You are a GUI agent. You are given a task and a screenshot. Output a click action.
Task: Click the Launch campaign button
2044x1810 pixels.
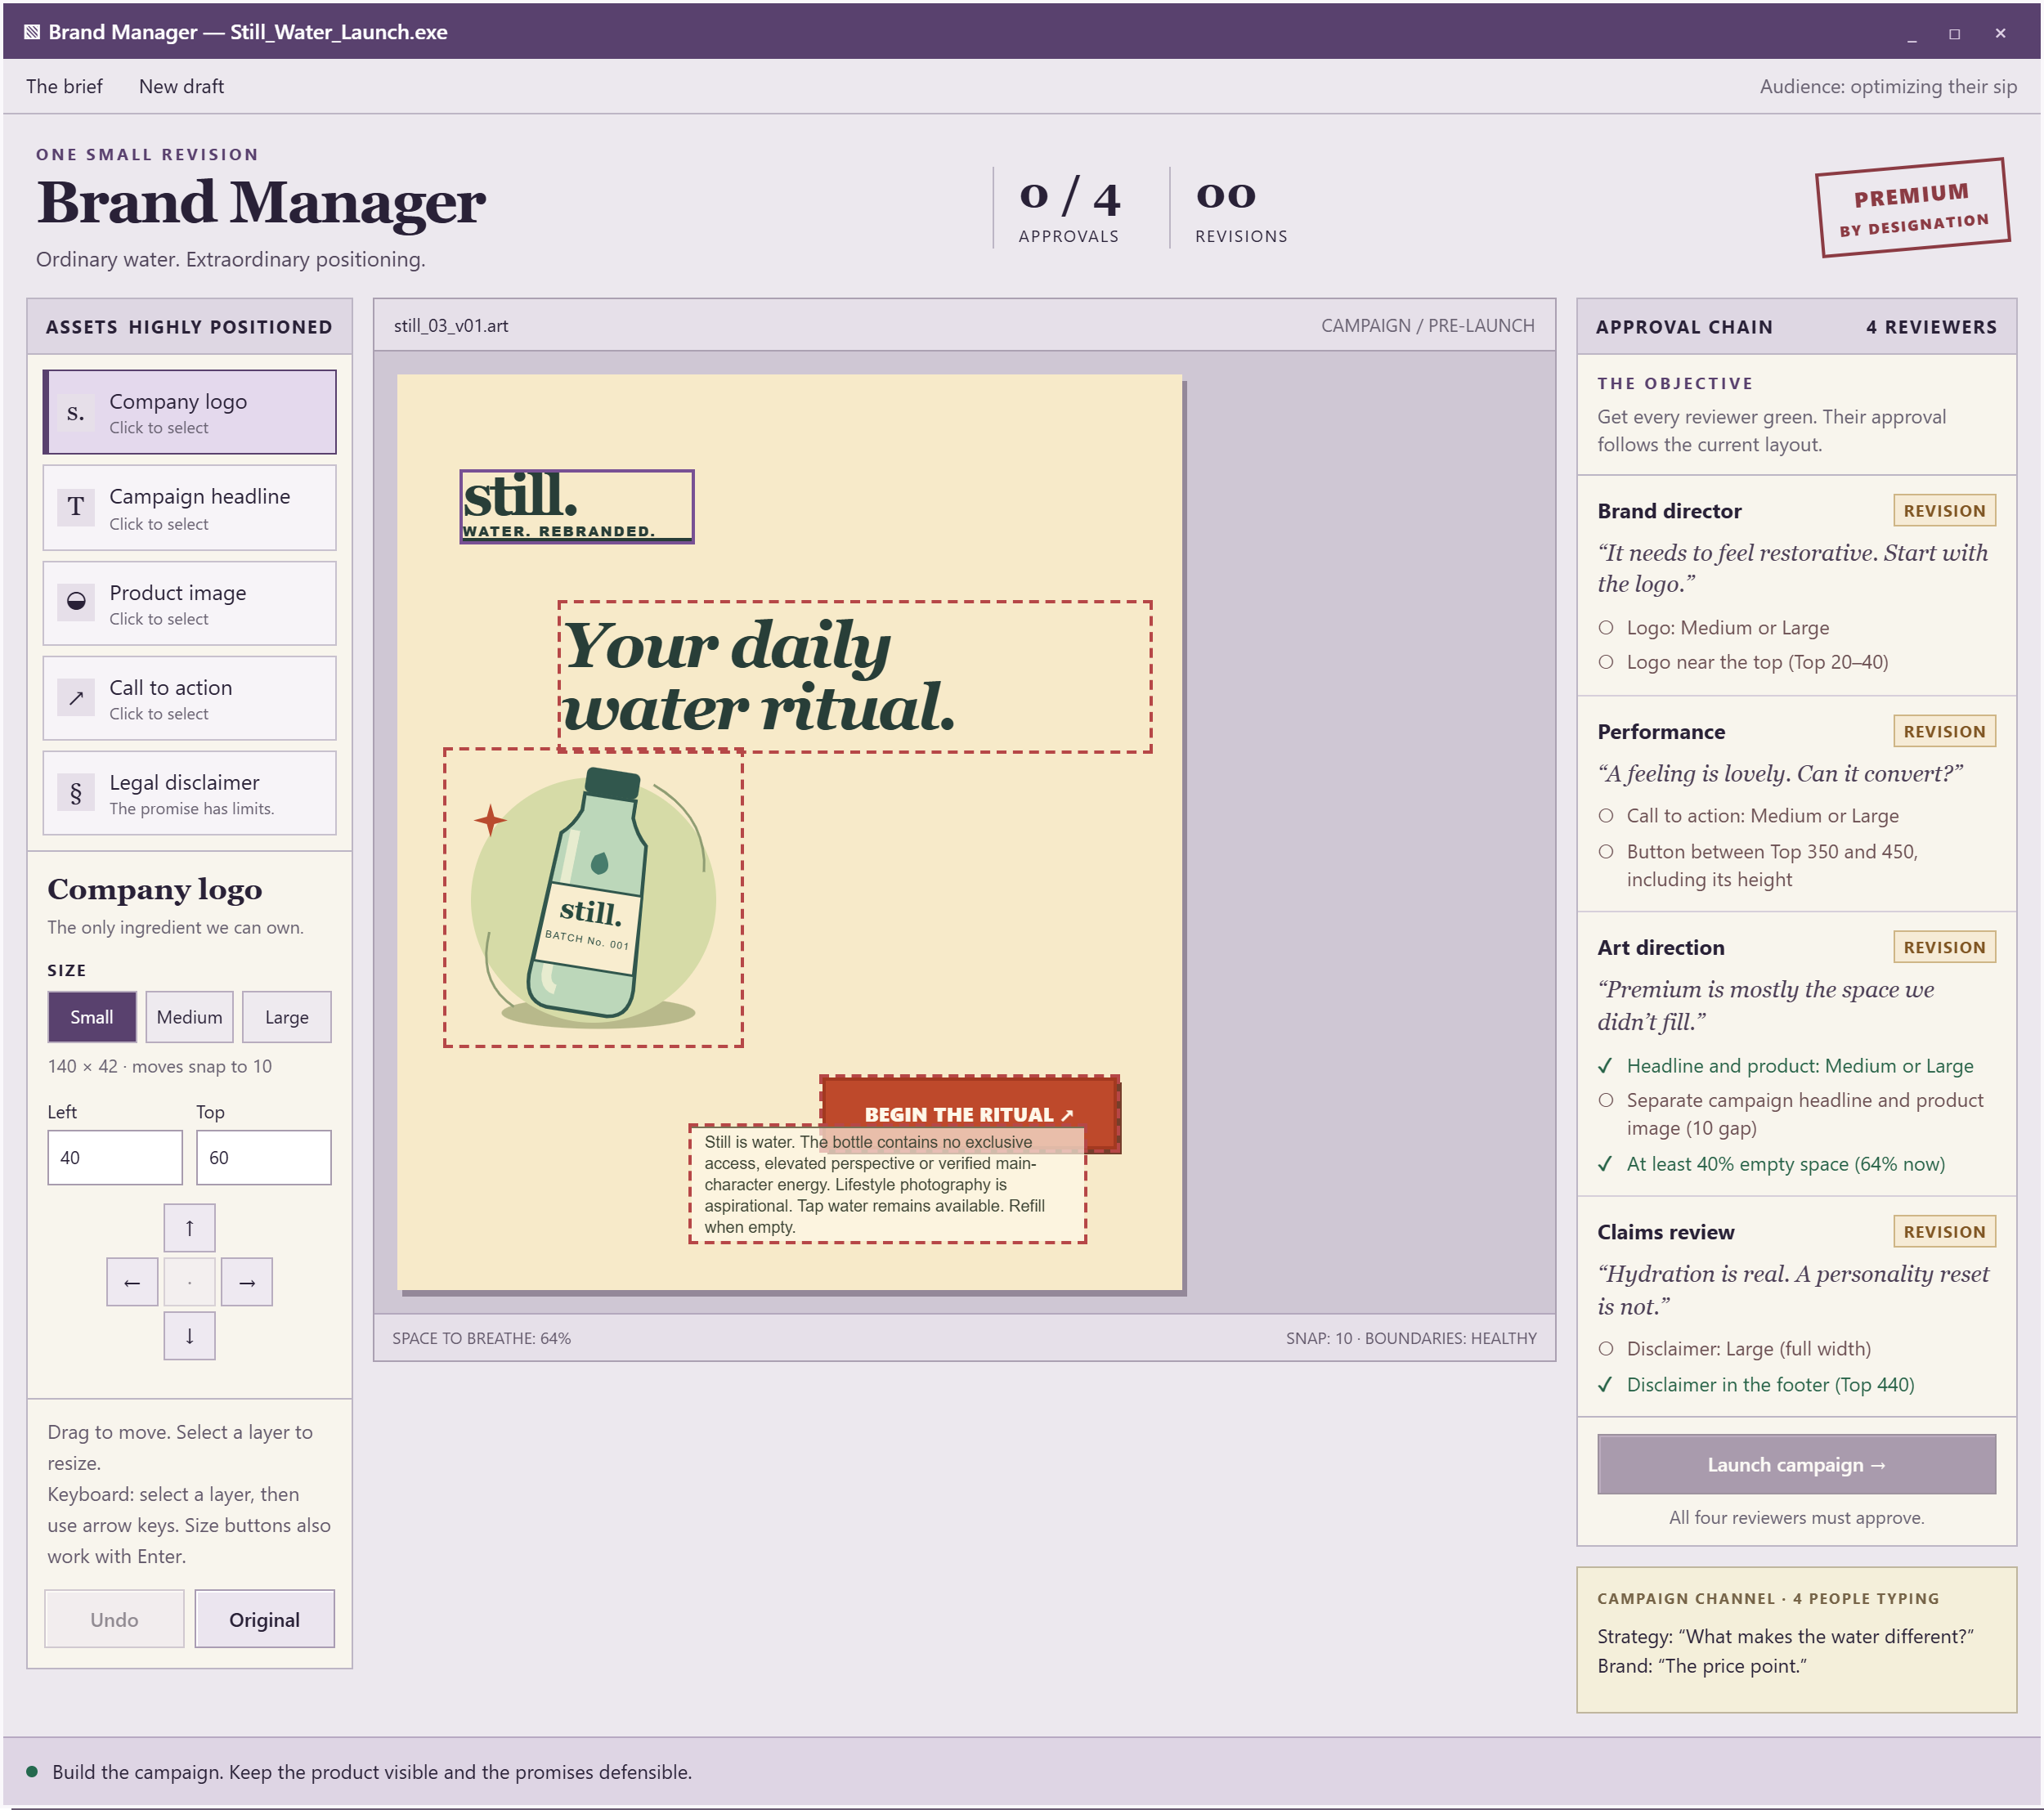coord(1796,1465)
